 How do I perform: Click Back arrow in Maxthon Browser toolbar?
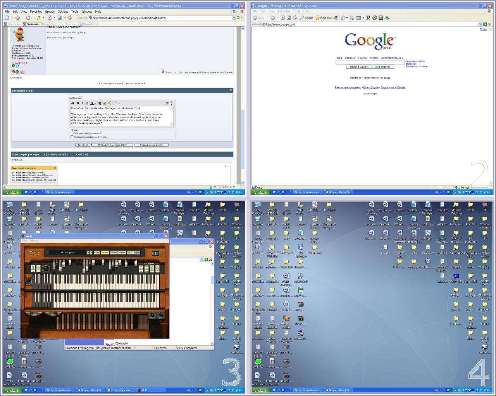point(17,18)
